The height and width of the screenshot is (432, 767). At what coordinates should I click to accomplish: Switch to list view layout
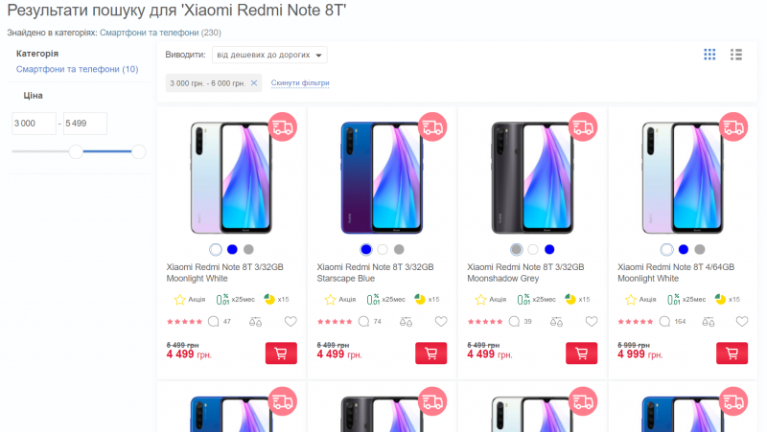tap(736, 55)
